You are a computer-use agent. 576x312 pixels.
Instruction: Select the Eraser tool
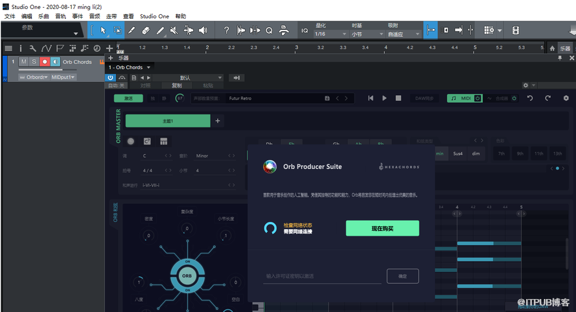[146, 30]
